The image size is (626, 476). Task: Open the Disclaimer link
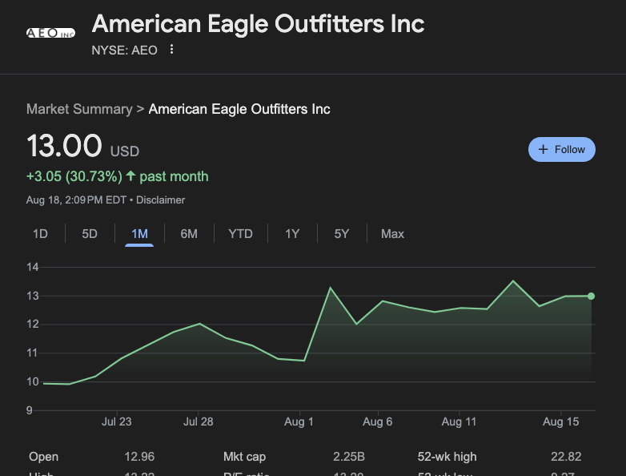click(161, 200)
